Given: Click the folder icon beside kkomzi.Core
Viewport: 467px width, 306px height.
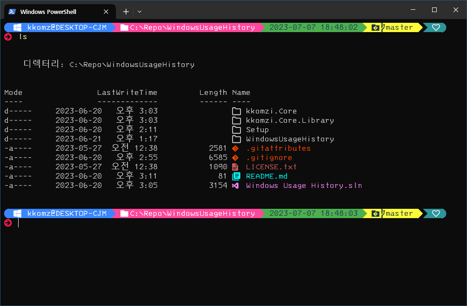Looking at the screenshot, I should (x=236, y=111).
